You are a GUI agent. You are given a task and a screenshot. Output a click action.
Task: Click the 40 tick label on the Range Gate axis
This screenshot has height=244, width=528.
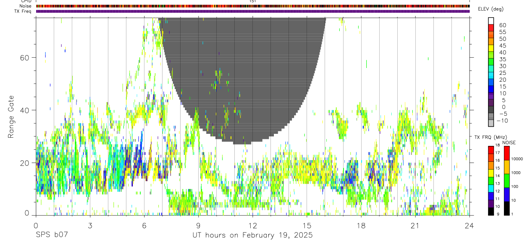(25, 110)
